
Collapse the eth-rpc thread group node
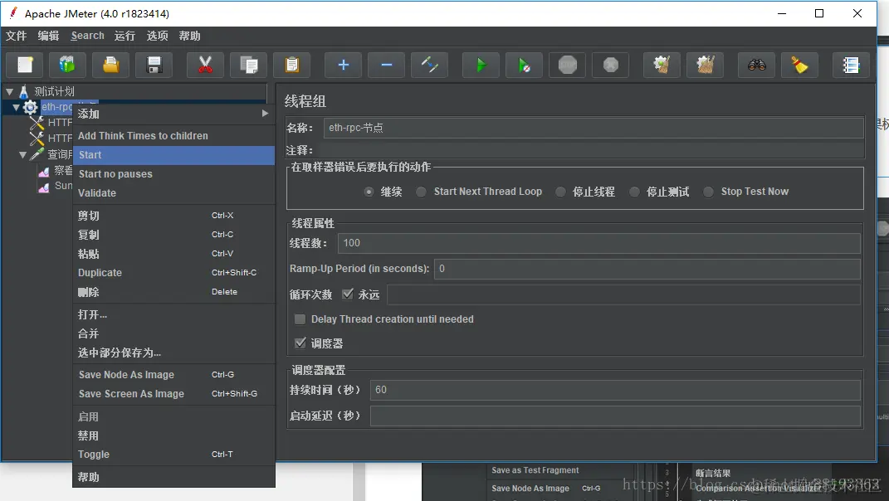[x=17, y=107]
